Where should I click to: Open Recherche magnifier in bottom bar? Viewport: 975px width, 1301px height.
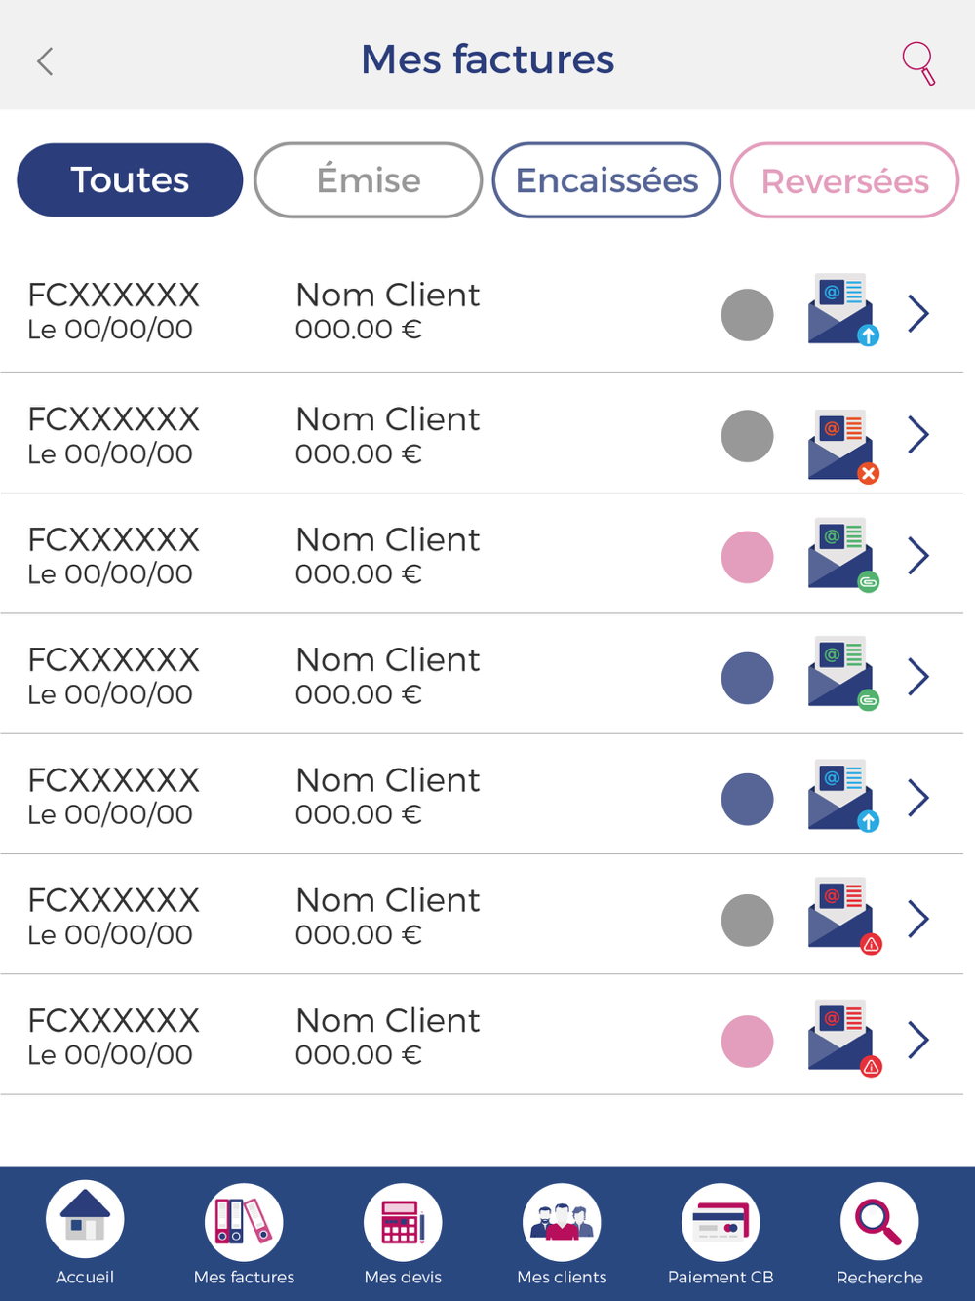[879, 1221]
